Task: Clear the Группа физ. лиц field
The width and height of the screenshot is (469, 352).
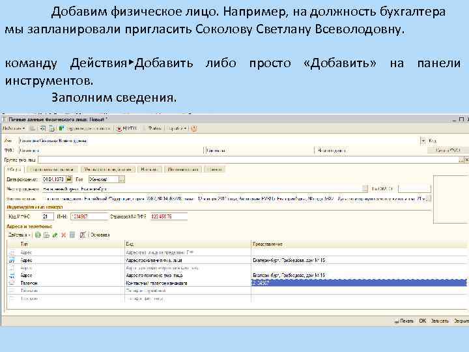Action: (466, 160)
